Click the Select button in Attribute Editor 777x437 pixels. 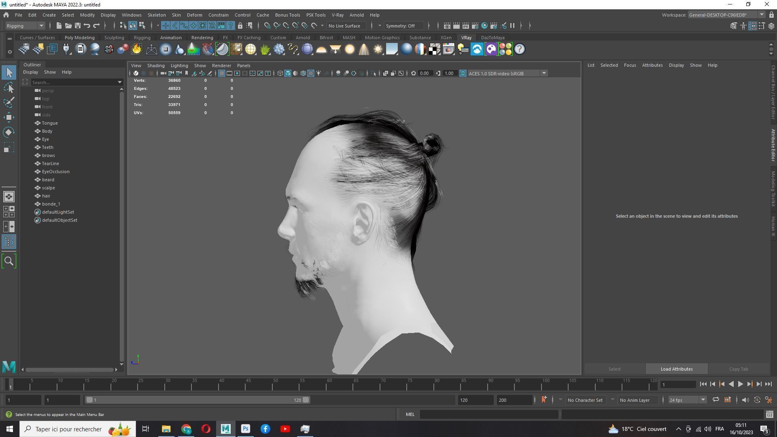[614, 369]
